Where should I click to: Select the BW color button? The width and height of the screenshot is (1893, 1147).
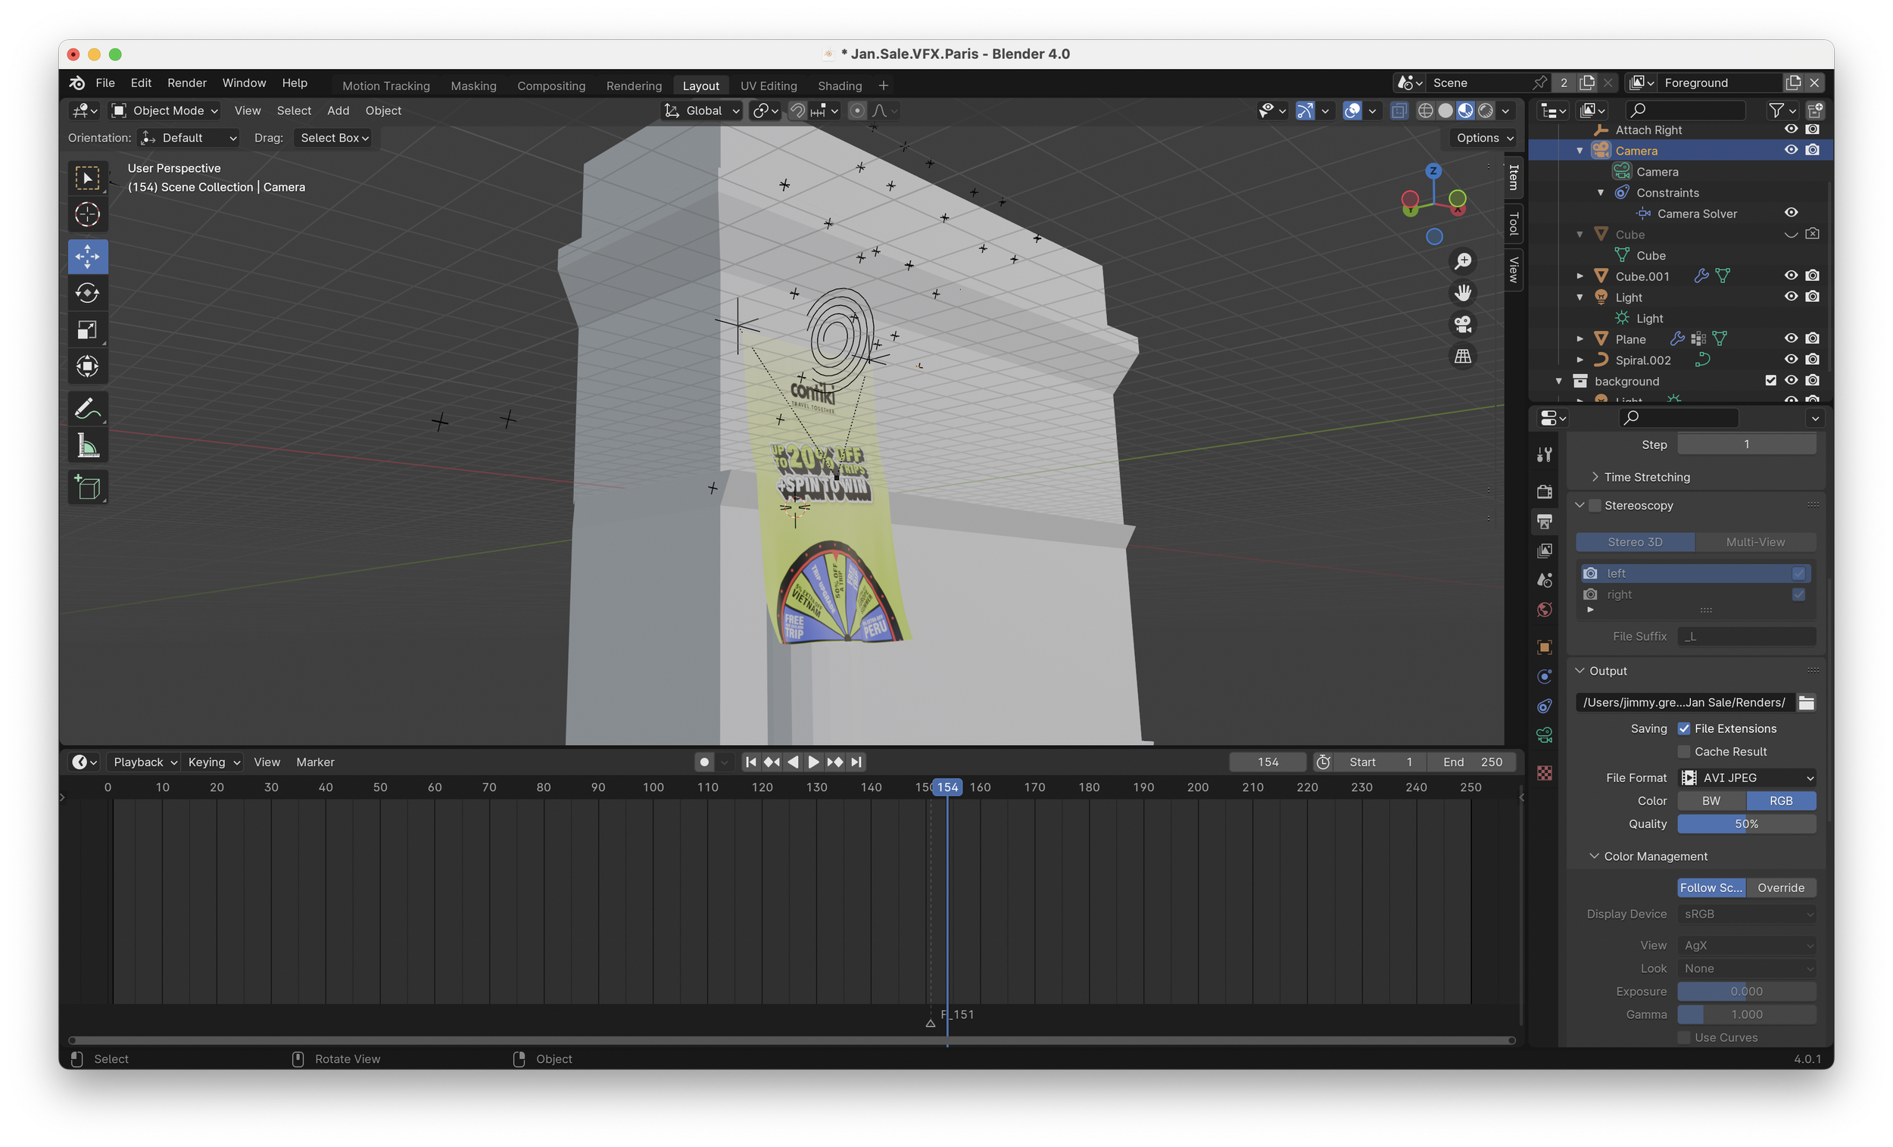(x=1711, y=800)
